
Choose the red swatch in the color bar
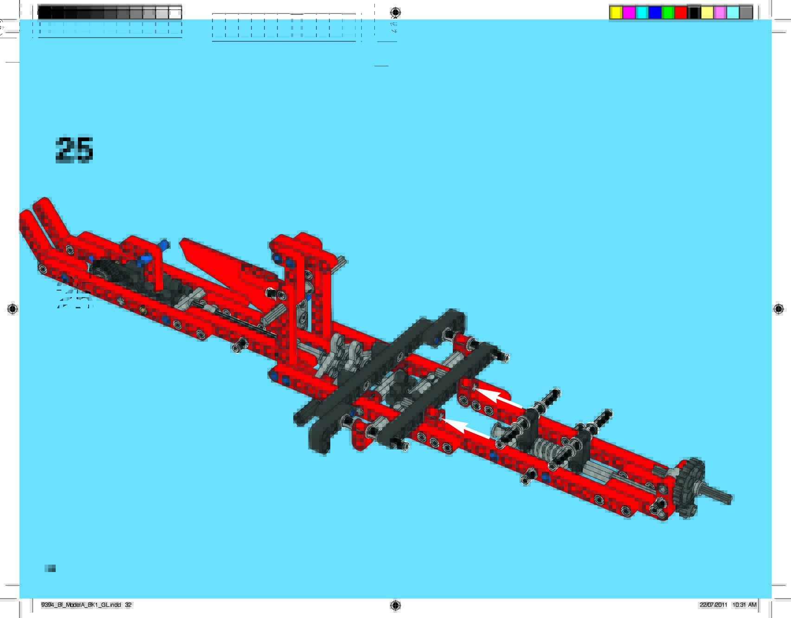[x=681, y=13]
